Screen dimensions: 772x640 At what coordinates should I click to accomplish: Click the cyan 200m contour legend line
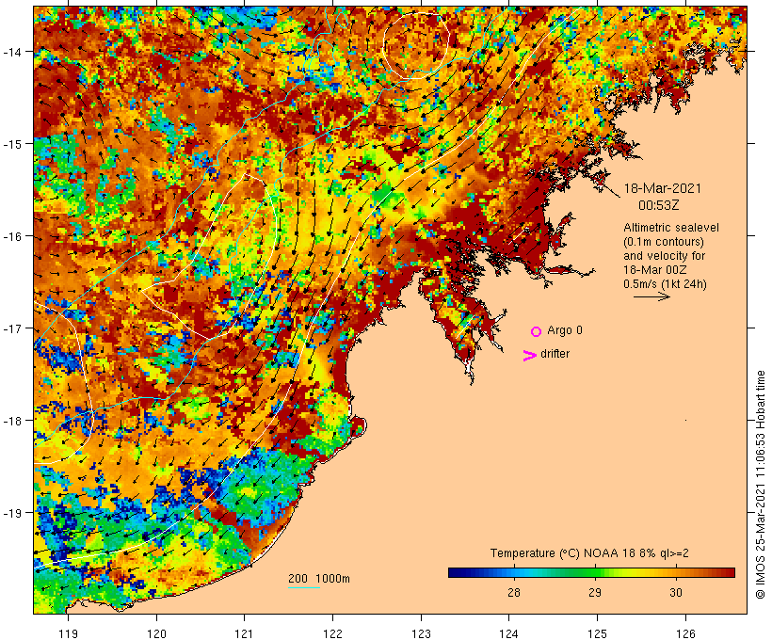[x=304, y=587]
